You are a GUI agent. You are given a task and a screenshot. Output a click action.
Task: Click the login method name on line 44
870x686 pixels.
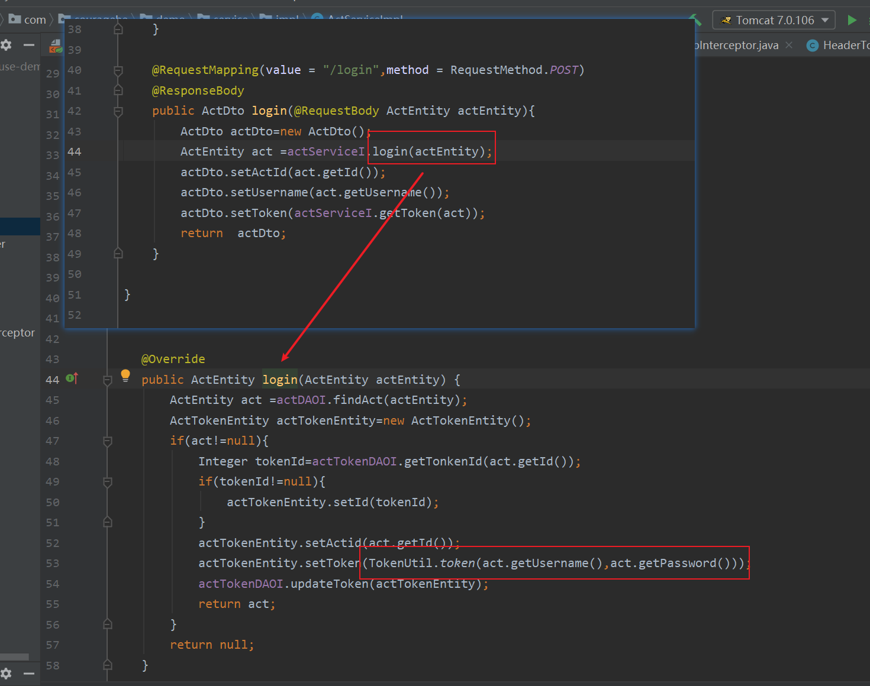click(280, 380)
